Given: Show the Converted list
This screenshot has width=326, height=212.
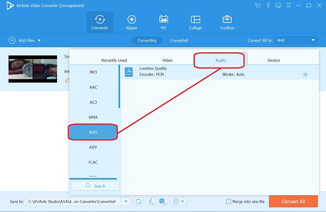Looking at the screenshot, I should click(179, 41).
